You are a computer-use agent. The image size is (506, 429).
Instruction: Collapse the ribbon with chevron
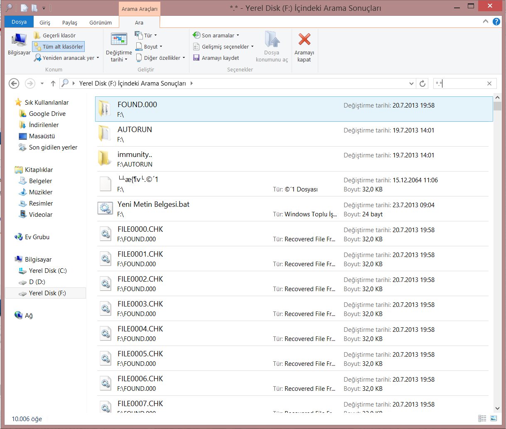[x=486, y=22]
